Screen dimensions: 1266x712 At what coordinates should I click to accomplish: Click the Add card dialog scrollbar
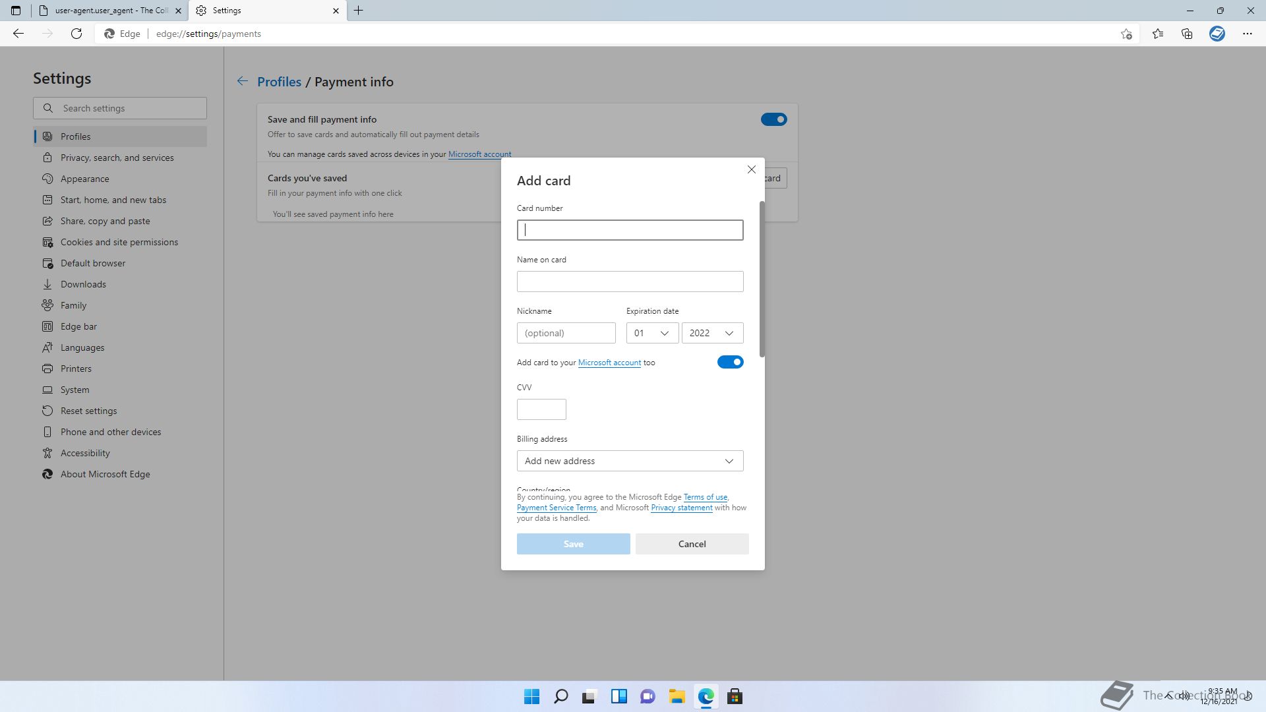pyautogui.click(x=762, y=280)
